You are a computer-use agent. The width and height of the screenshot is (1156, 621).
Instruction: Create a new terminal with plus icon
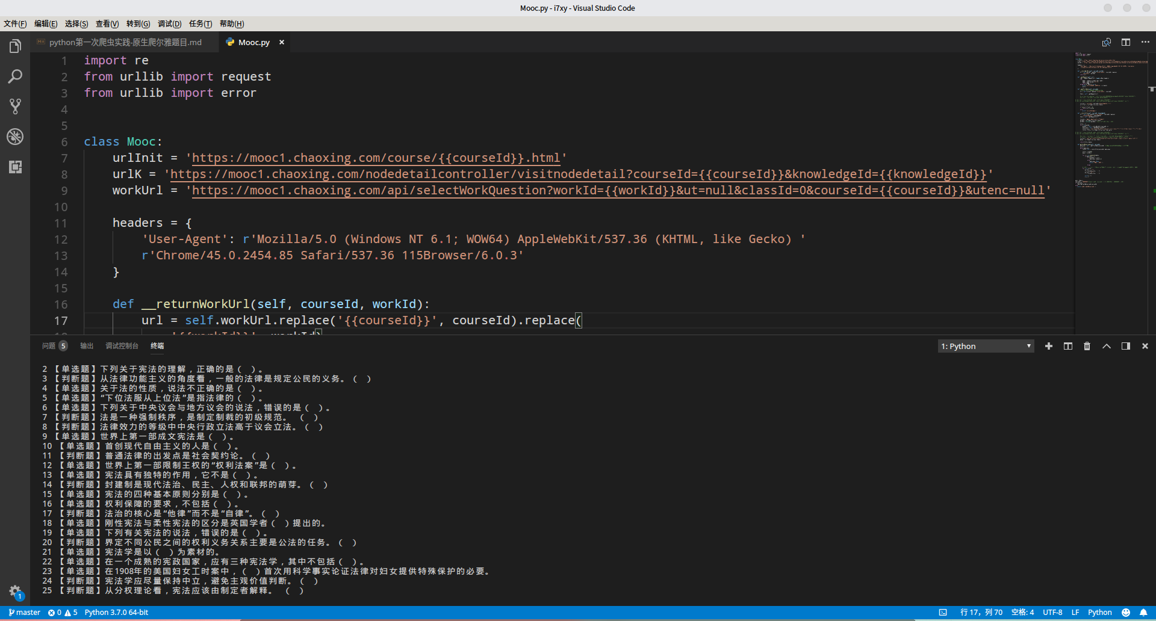click(x=1048, y=346)
